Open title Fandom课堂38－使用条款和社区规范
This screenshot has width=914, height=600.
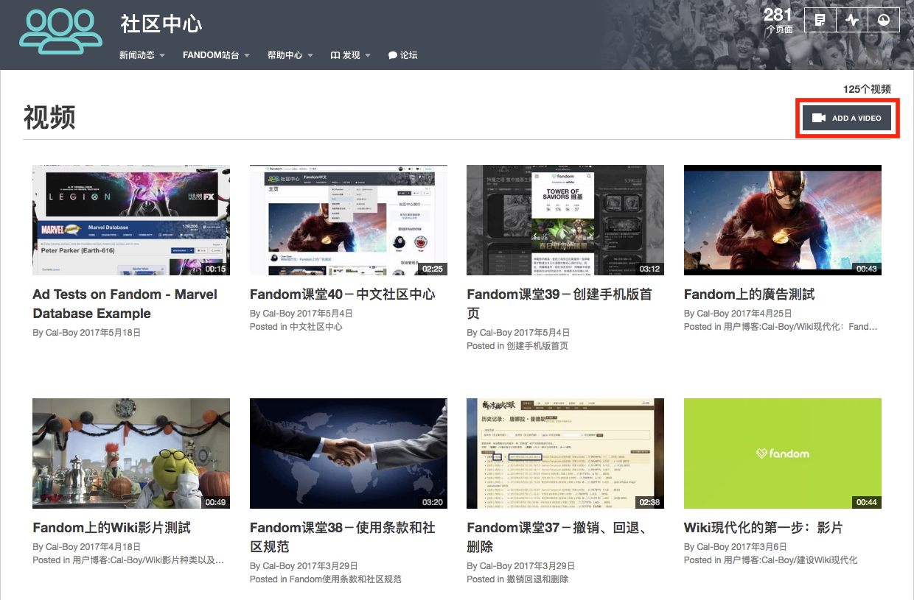pos(343,537)
